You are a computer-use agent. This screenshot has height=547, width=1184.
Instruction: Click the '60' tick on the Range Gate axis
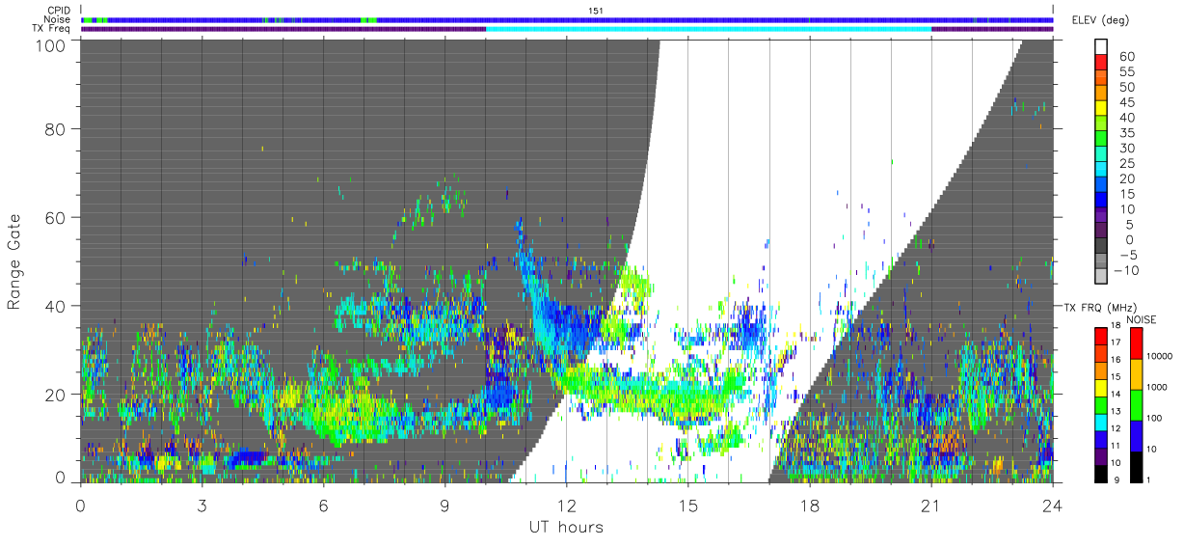click(55, 217)
